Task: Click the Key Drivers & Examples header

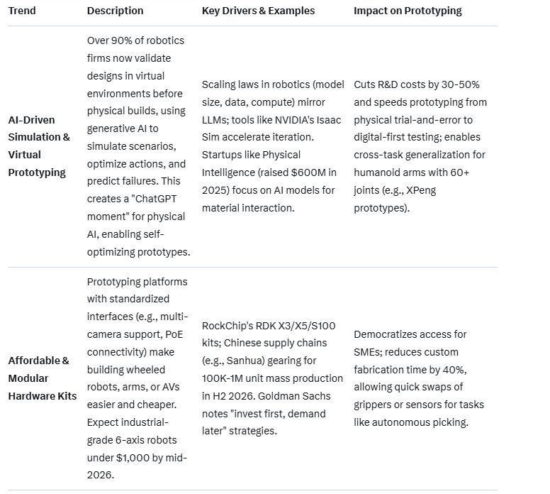Action: click(258, 11)
